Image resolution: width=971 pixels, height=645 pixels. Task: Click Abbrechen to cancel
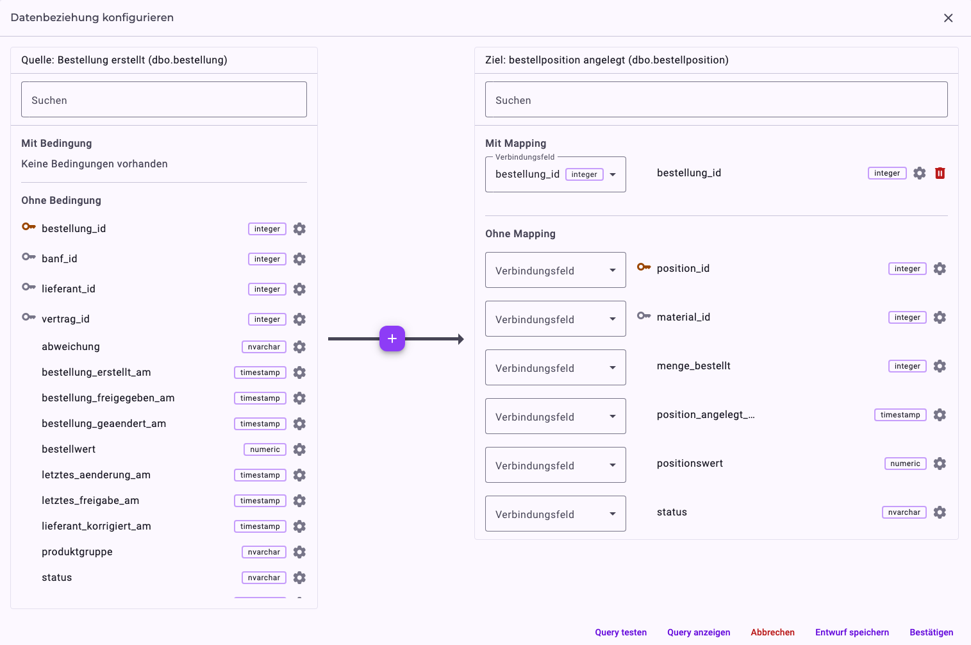773,632
